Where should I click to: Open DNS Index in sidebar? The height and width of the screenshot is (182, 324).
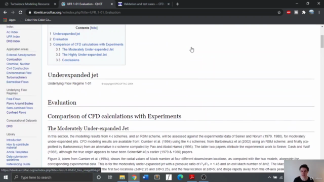coord(13,41)
